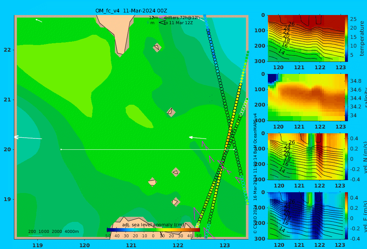Click the 26 isotherm label in temperature panel
Screen dimensions: 367x249
coord(291,24)
